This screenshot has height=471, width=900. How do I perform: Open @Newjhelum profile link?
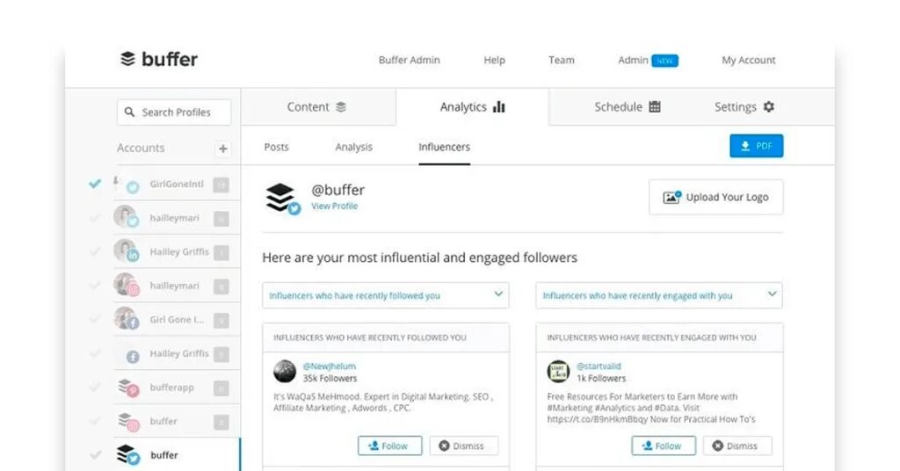[x=330, y=366]
